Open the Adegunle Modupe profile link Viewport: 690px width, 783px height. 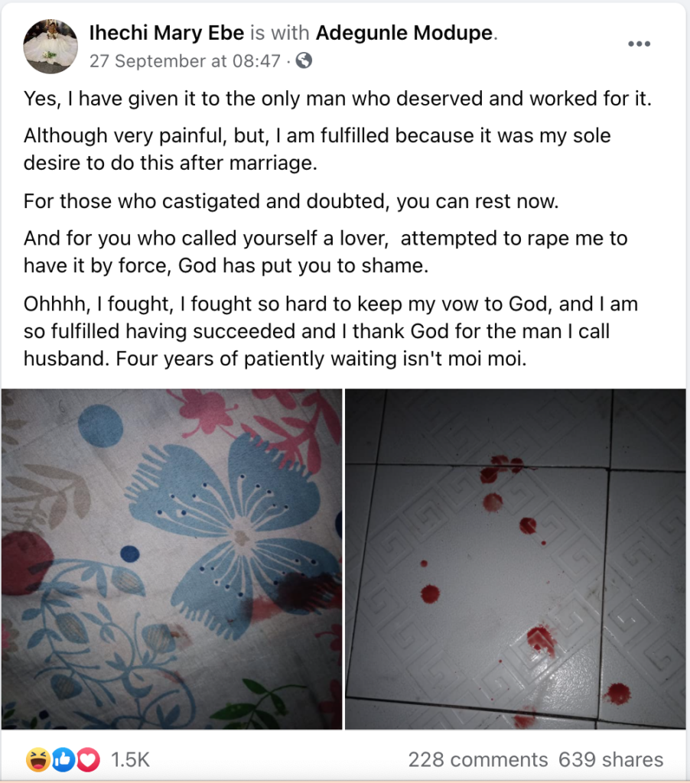pyautogui.click(x=404, y=33)
